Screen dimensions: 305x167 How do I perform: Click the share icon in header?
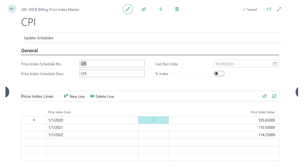tap(144, 9)
